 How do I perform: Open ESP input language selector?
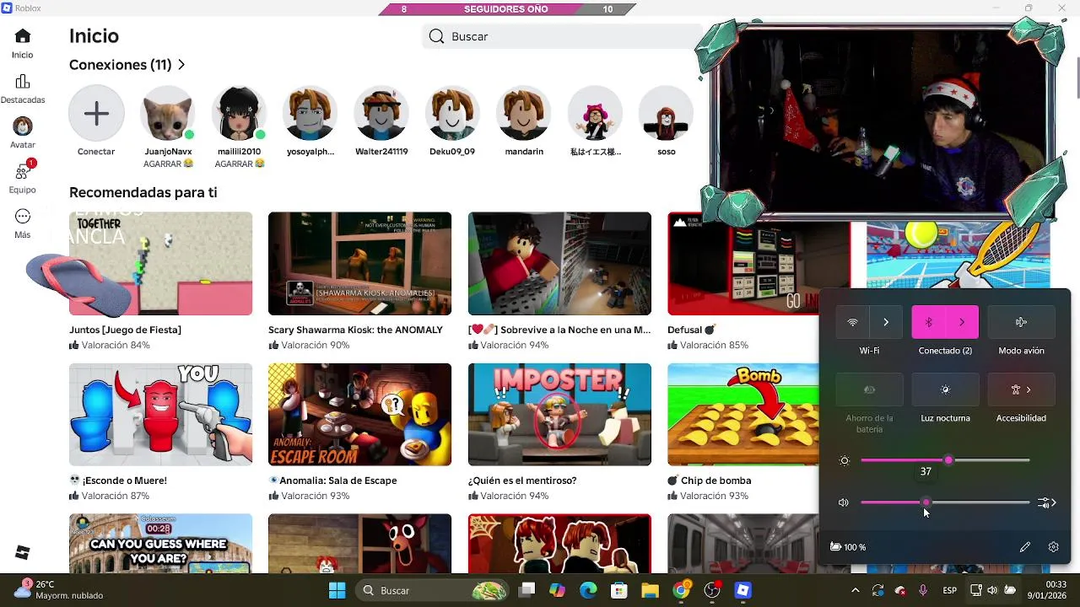pos(950,590)
